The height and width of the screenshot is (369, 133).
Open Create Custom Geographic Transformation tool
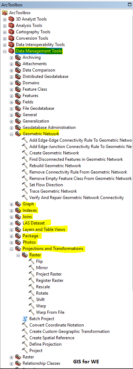pos(70,331)
